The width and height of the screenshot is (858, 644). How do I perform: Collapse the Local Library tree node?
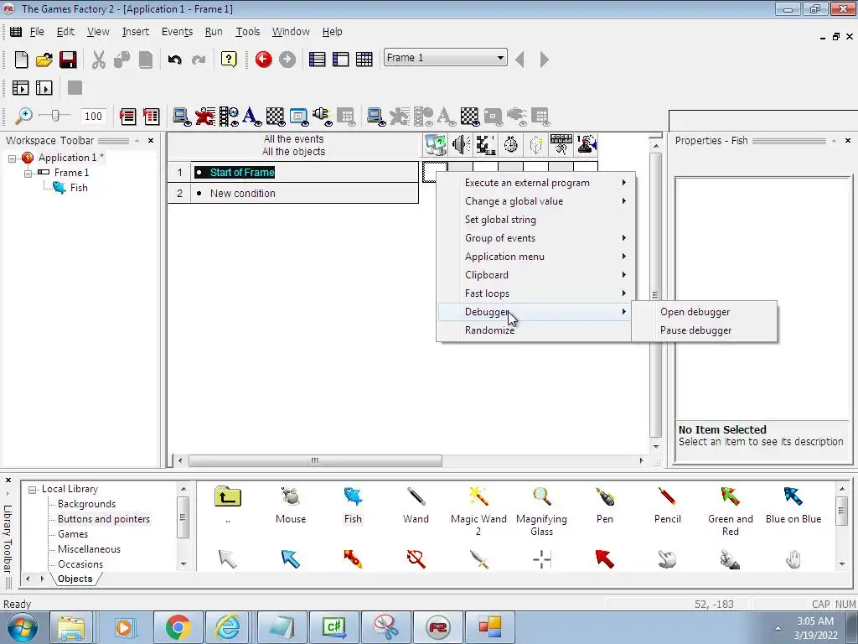(33, 490)
